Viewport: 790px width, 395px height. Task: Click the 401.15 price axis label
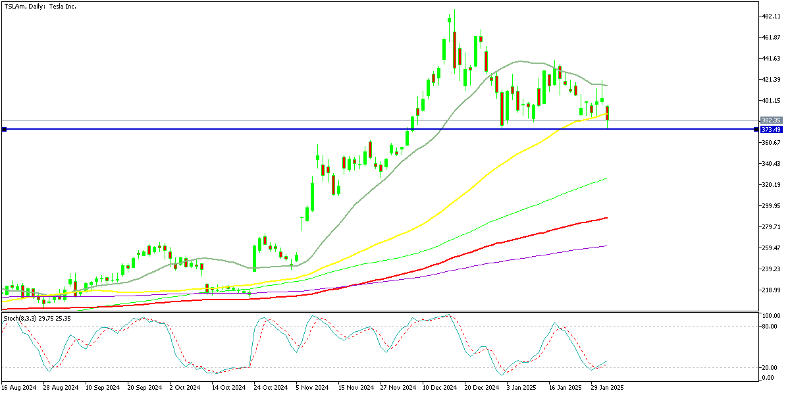pyautogui.click(x=771, y=100)
